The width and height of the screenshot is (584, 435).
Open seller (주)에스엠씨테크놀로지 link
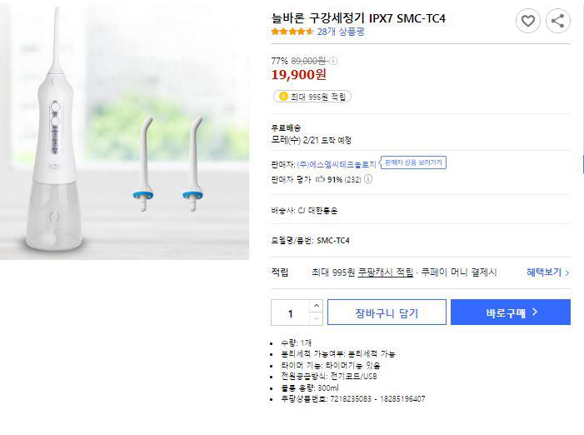[337, 164]
